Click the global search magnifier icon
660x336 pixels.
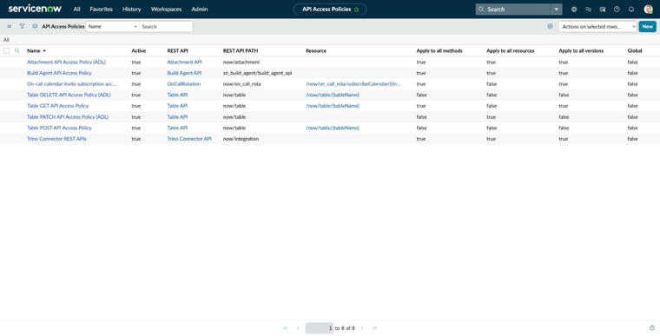(x=481, y=10)
